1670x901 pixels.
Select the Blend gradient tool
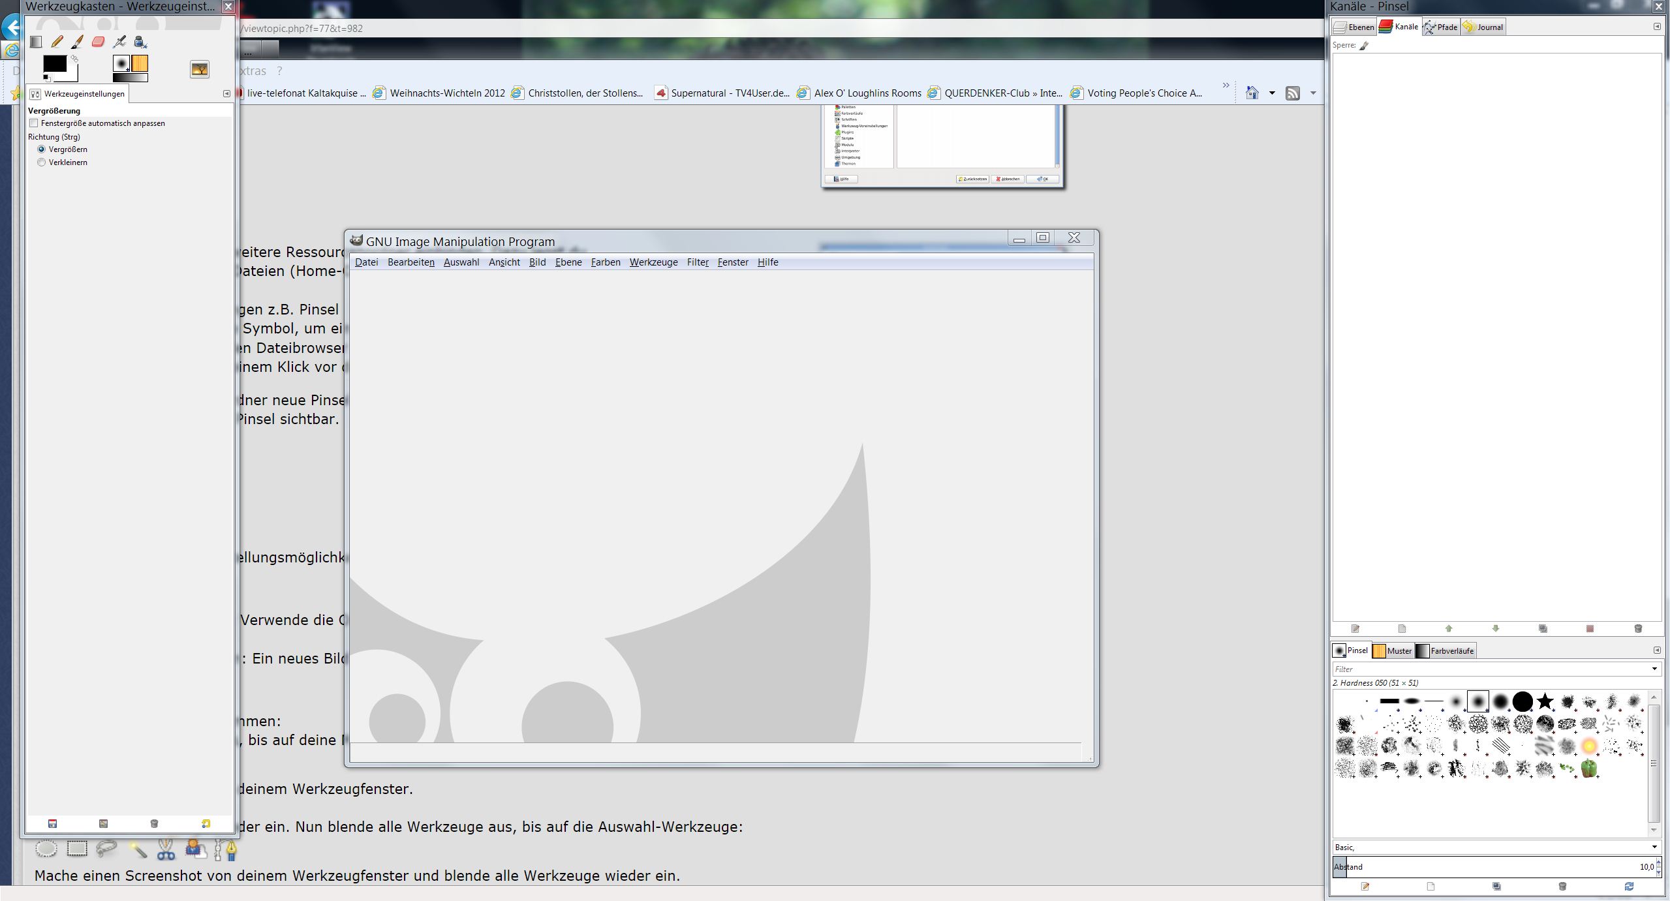click(36, 42)
